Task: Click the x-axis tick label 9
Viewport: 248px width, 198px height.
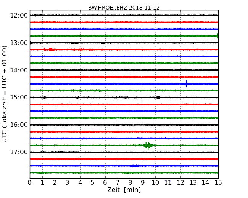Action: click(x=143, y=182)
